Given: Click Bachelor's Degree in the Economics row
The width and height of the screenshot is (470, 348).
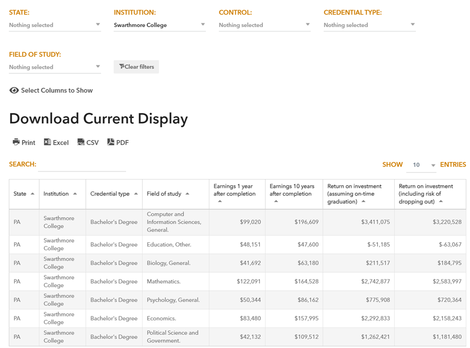Looking at the screenshot, I should [x=114, y=318].
